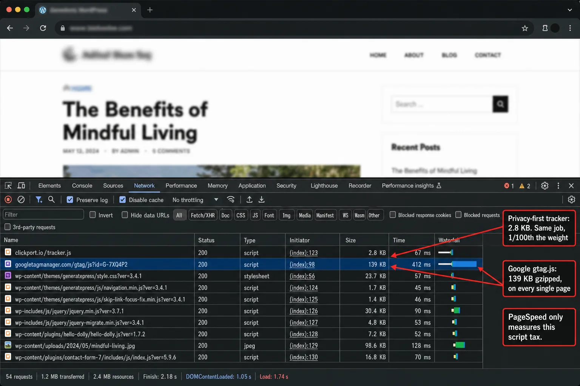Sort requests by the Status column

click(217, 240)
